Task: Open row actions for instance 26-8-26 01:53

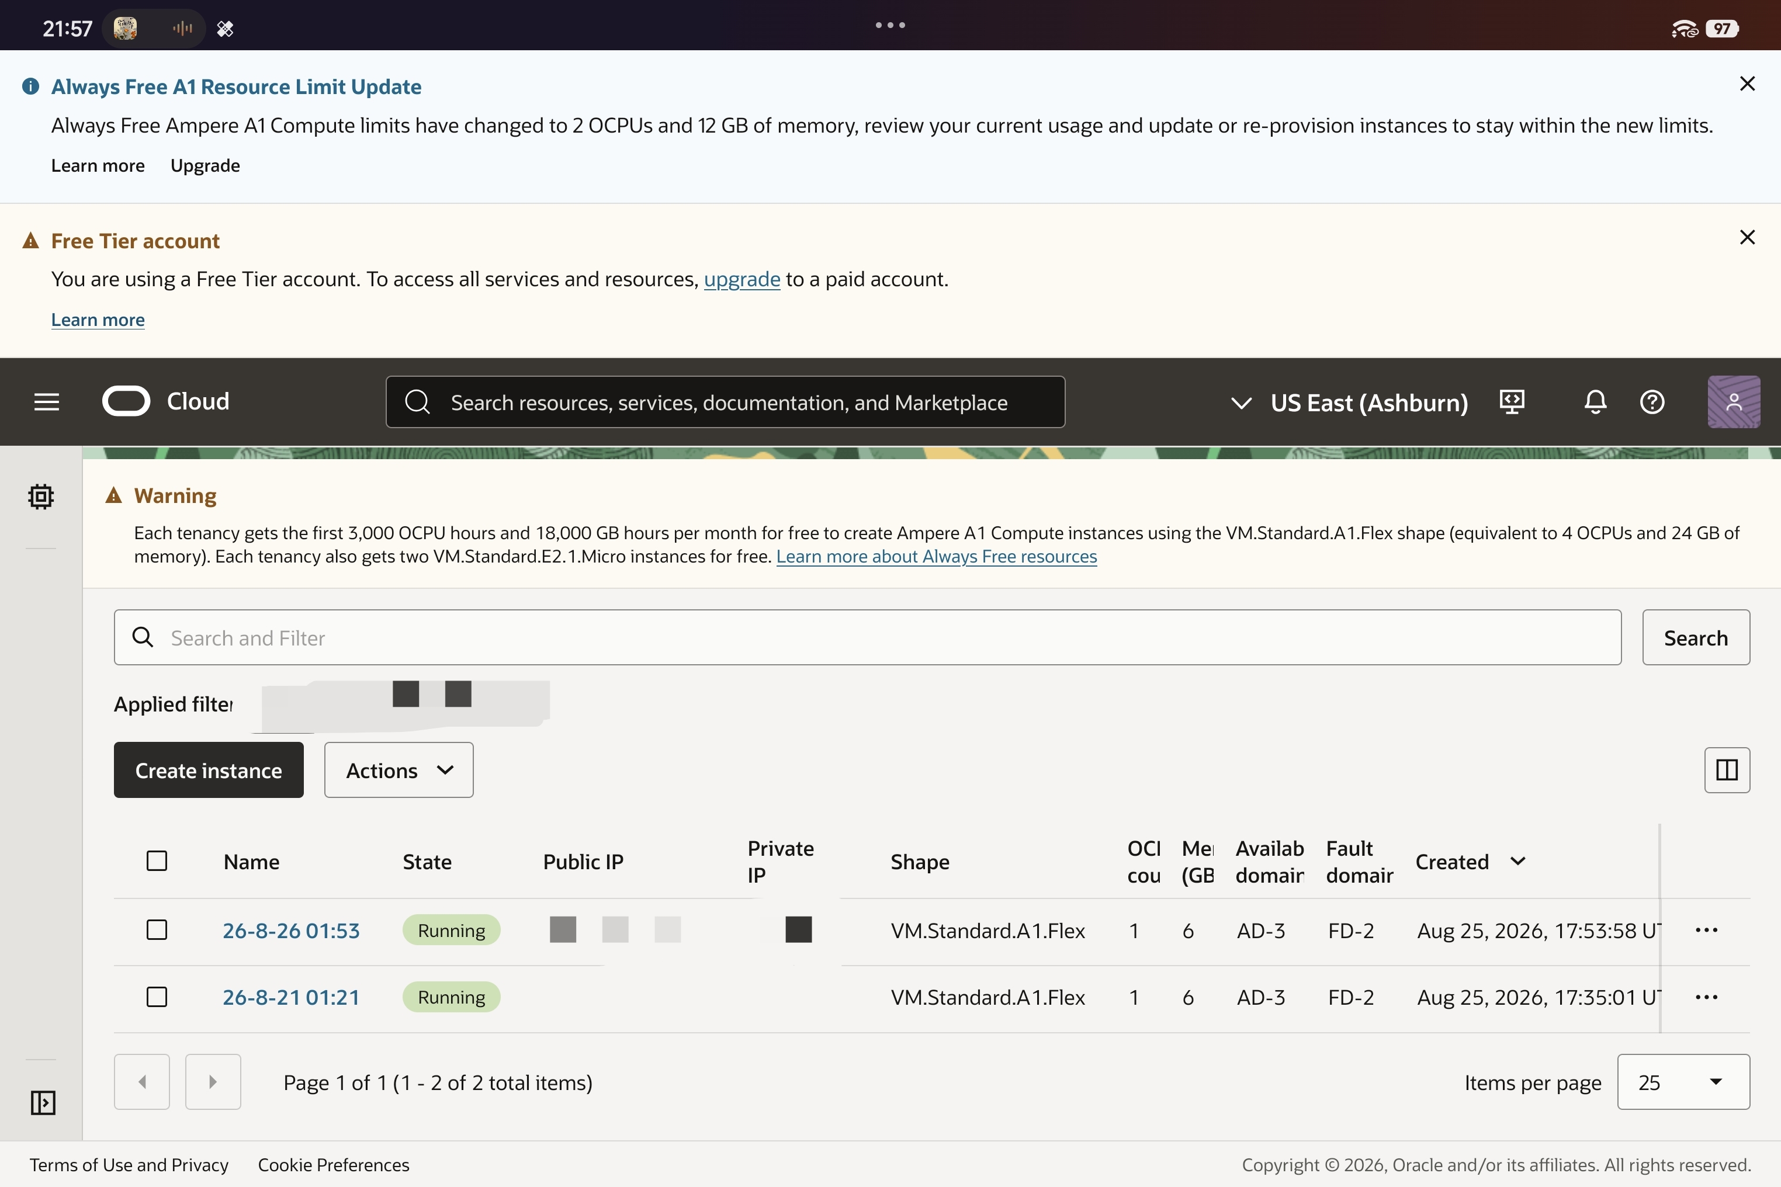Action: 1706,929
